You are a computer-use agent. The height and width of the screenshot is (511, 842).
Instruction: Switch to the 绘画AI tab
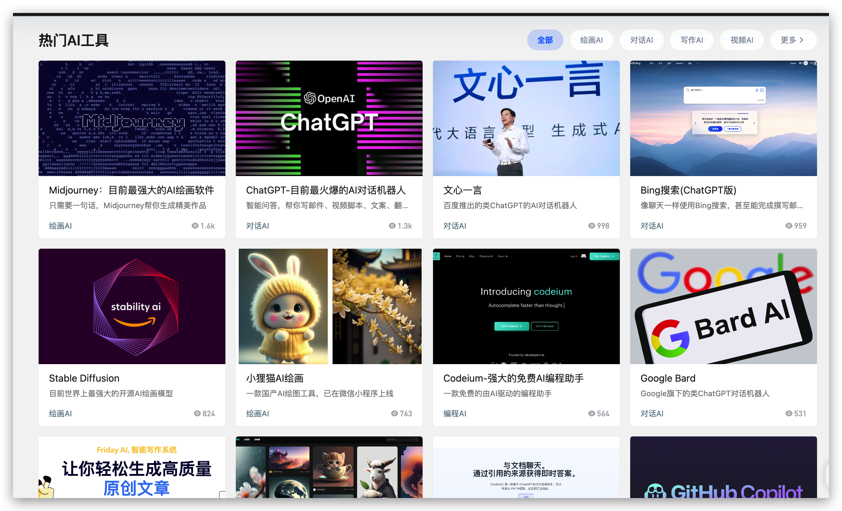pos(591,40)
